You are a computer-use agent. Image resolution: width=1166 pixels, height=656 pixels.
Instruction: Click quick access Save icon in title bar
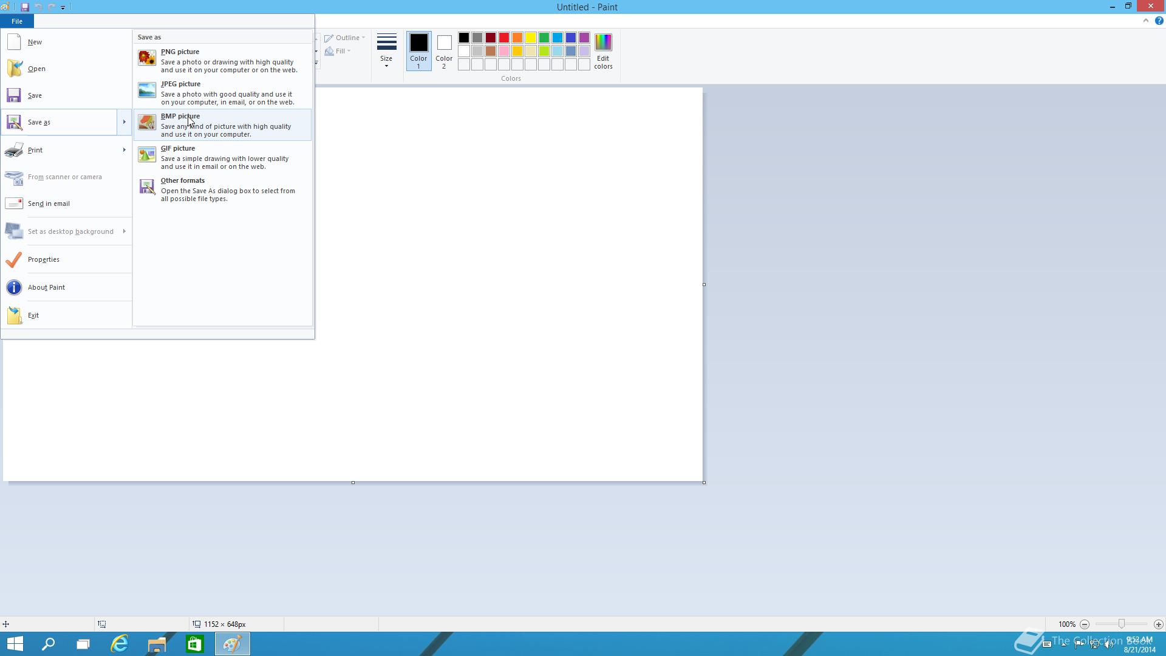25,7
